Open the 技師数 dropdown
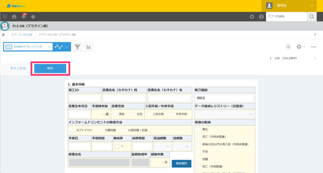Screen dimensions: 323x173 (182, 146)
